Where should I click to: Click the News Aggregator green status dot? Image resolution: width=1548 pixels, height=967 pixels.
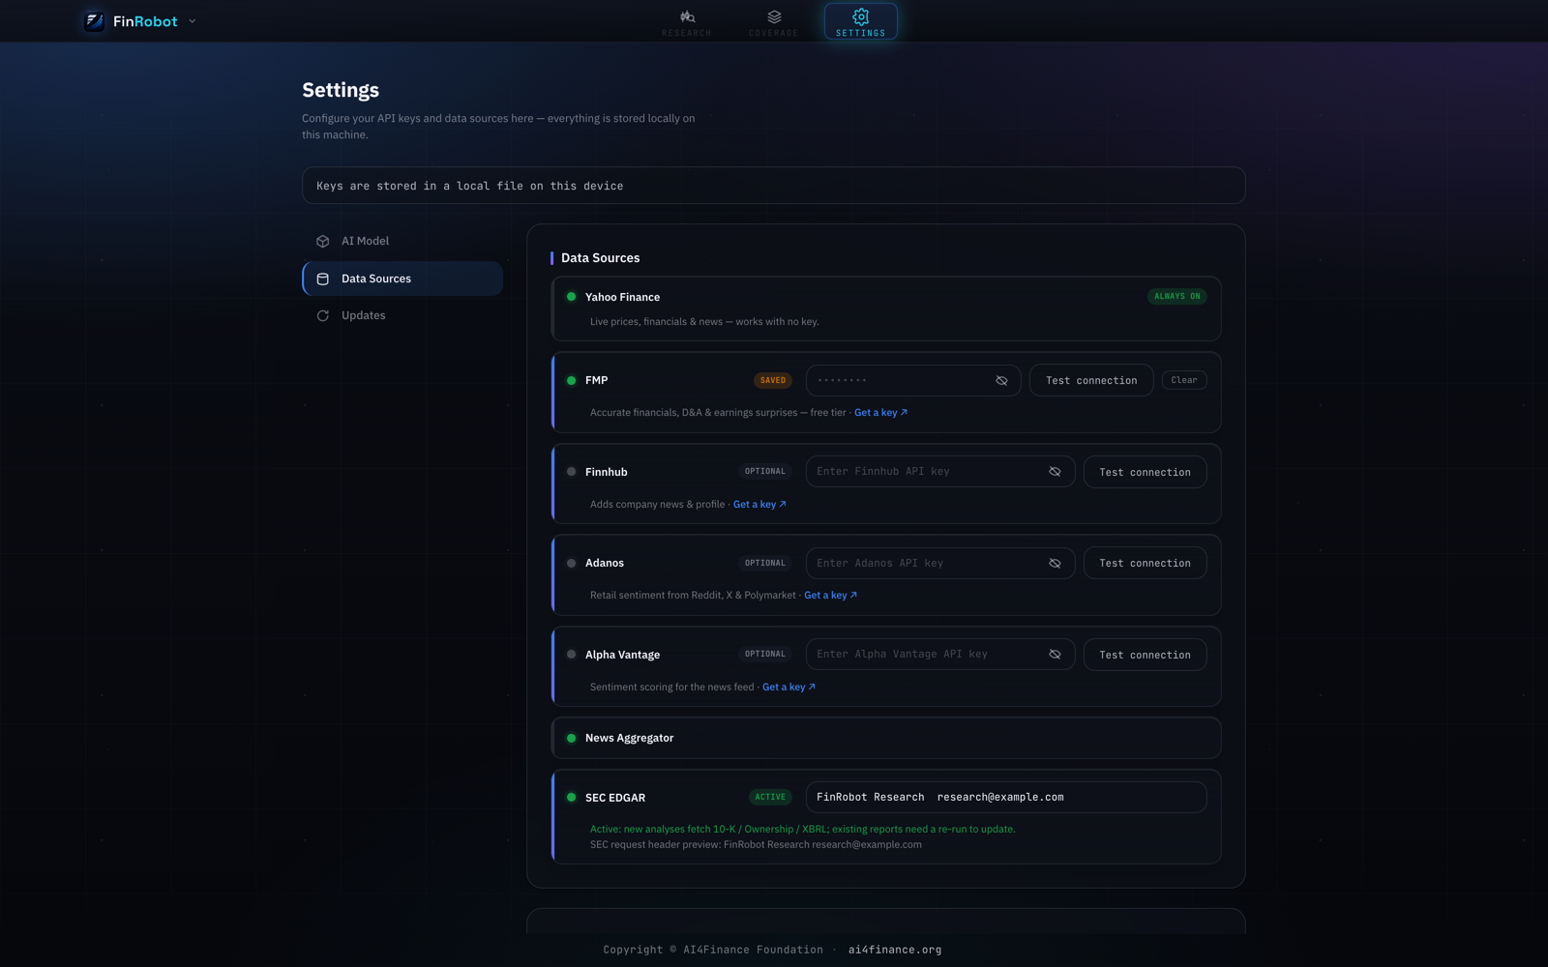click(x=572, y=738)
